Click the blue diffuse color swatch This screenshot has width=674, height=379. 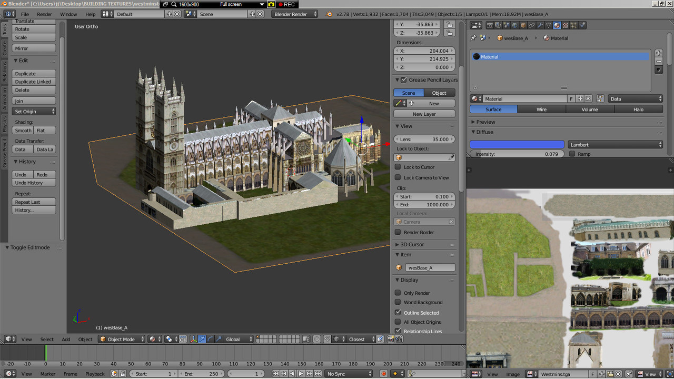[x=517, y=145]
